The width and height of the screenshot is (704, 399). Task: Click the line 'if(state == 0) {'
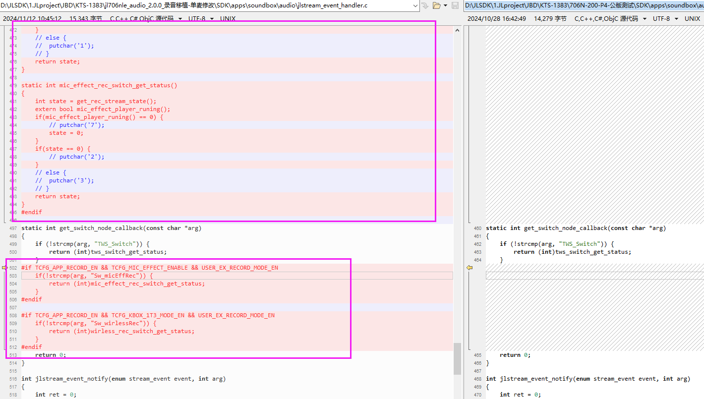[x=63, y=149]
